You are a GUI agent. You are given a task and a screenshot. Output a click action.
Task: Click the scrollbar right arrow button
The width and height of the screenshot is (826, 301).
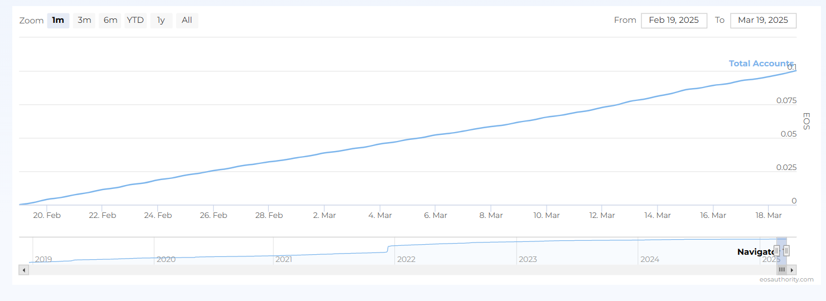pos(792,270)
